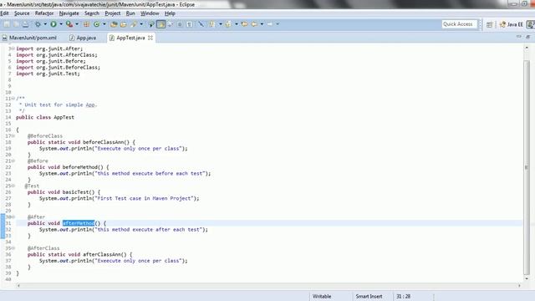The image size is (535, 301).
Task: Maximize the editor area
Action: pyautogui.click(x=527, y=37)
